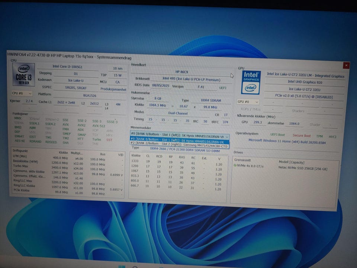Image resolution: width=357 pixels, height=268 pixels.
Task: Click the 10 nm process value
Action: pos(118,68)
